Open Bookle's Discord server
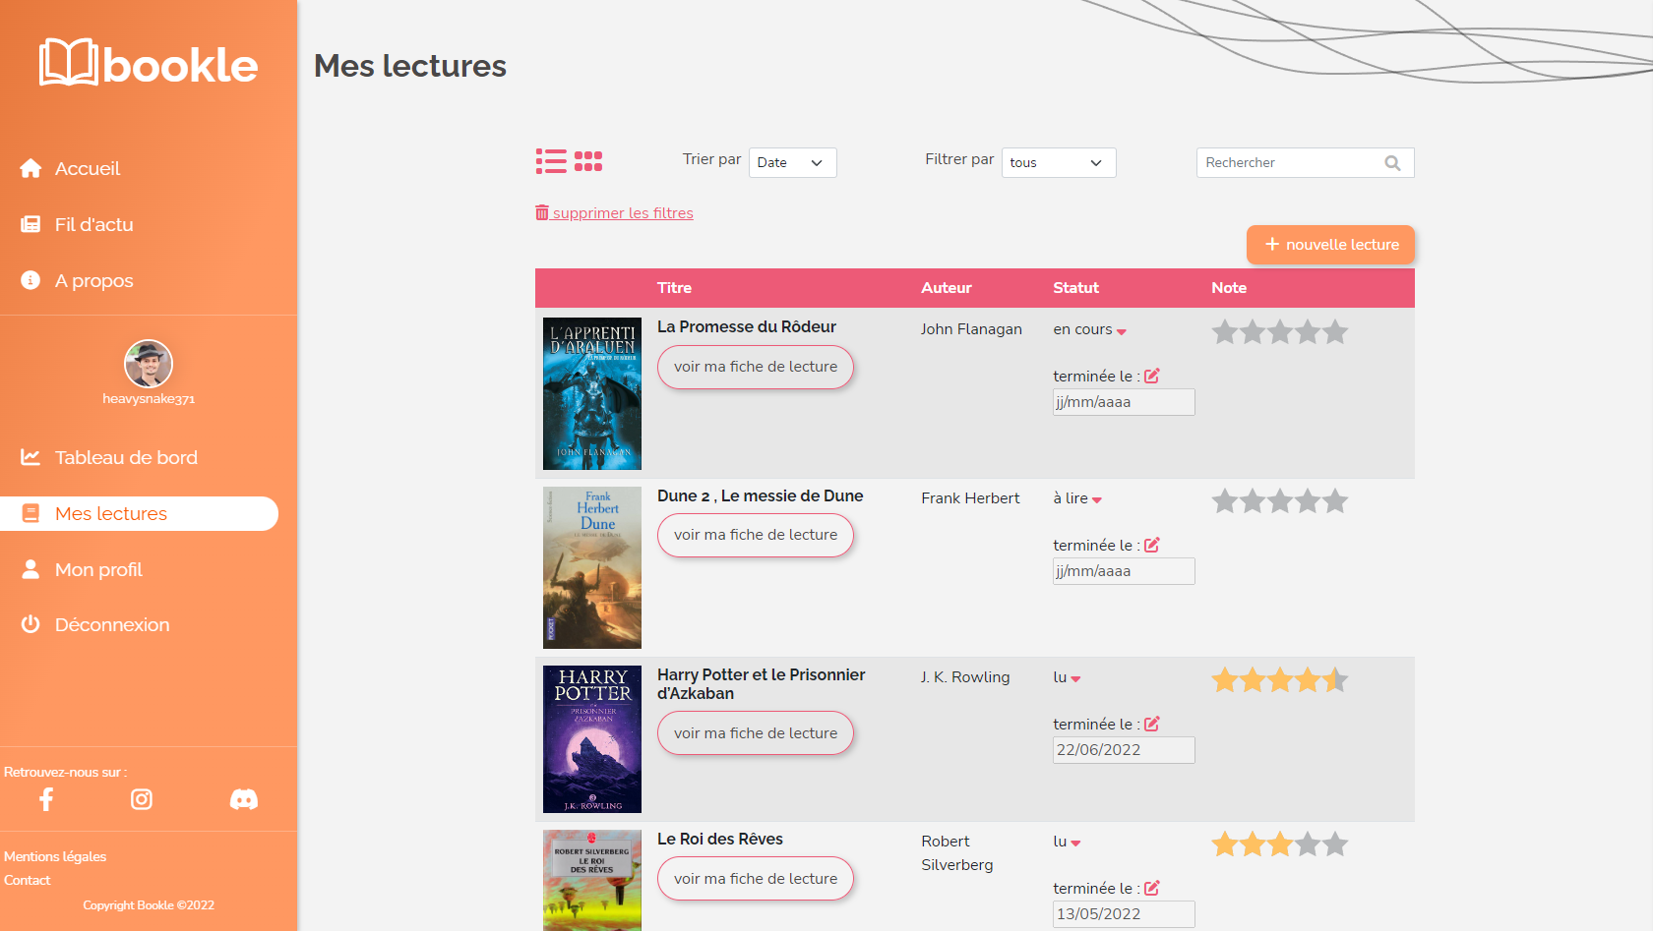1653x931 pixels. click(244, 799)
